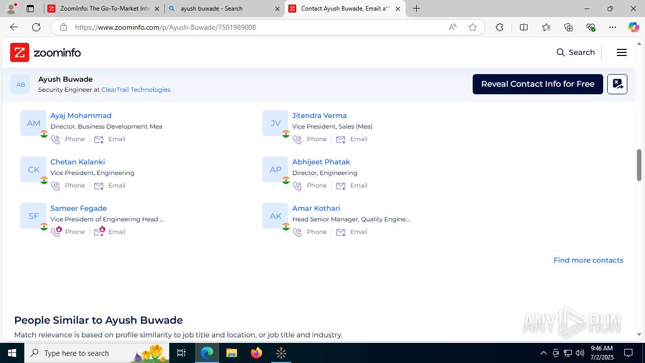Open Amar Kothari's profile link
The height and width of the screenshot is (363, 645).
point(316,208)
